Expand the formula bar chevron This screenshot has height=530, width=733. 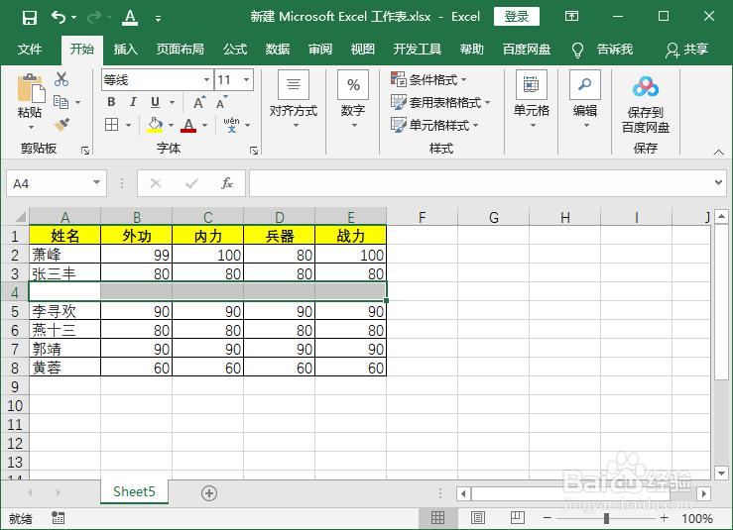(719, 182)
